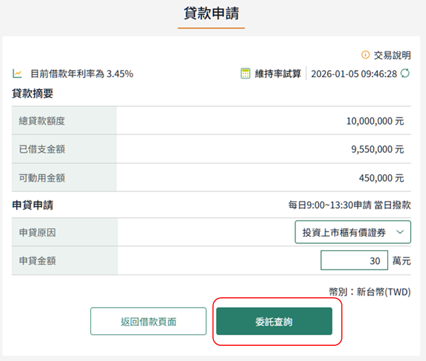Click the 申貸金額 input field showing 30
The width and height of the screenshot is (426, 361).
coord(353,260)
